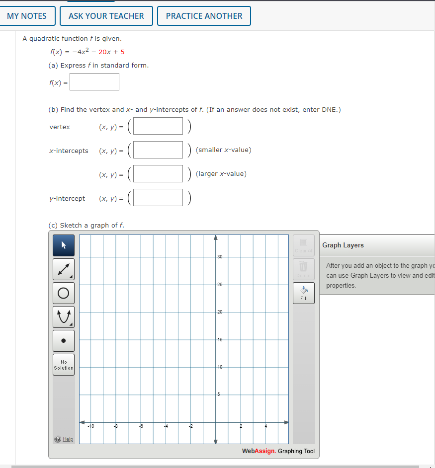Click the Clear All icon

[303, 246]
